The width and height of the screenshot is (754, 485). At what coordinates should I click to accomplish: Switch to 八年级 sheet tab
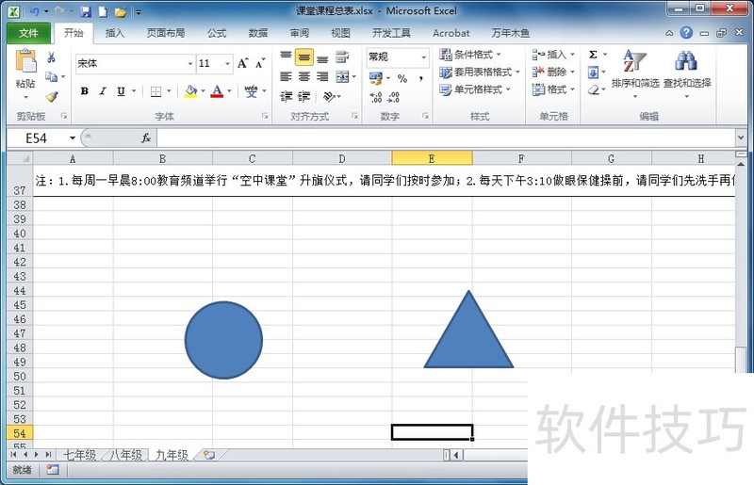(x=126, y=455)
